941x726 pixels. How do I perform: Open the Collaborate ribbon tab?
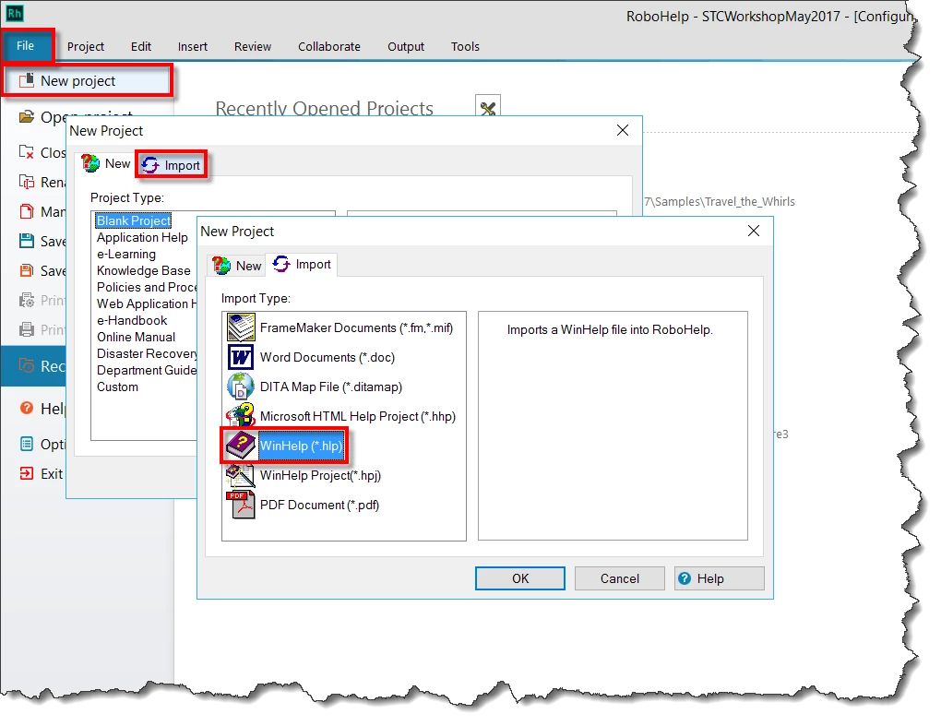click(328, 46)
